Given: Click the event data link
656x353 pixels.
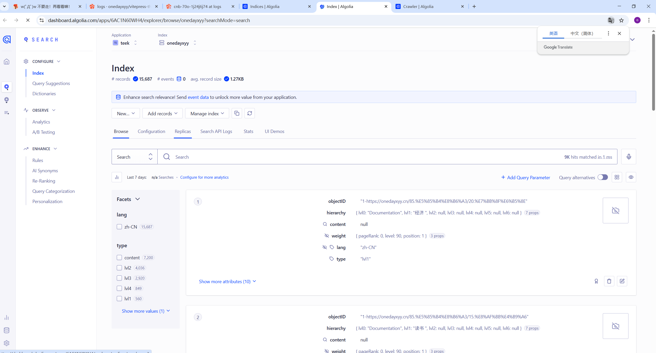Looking at the screenshot, I should click(198, 97).
